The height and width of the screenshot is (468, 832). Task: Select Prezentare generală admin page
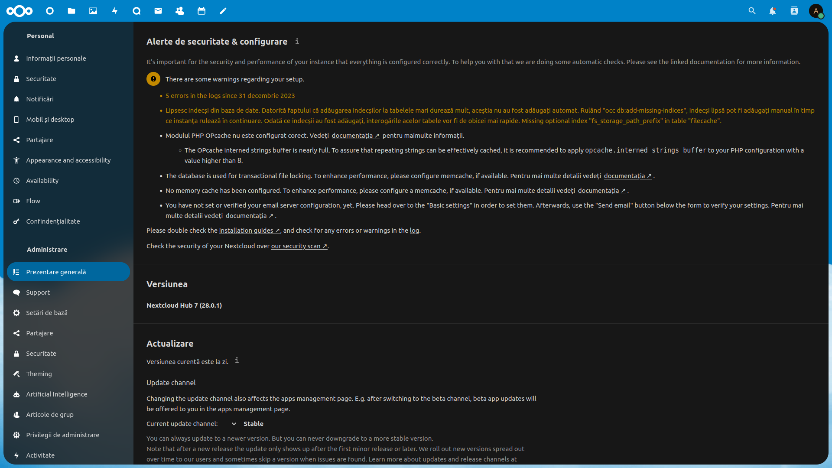point(68,272)
